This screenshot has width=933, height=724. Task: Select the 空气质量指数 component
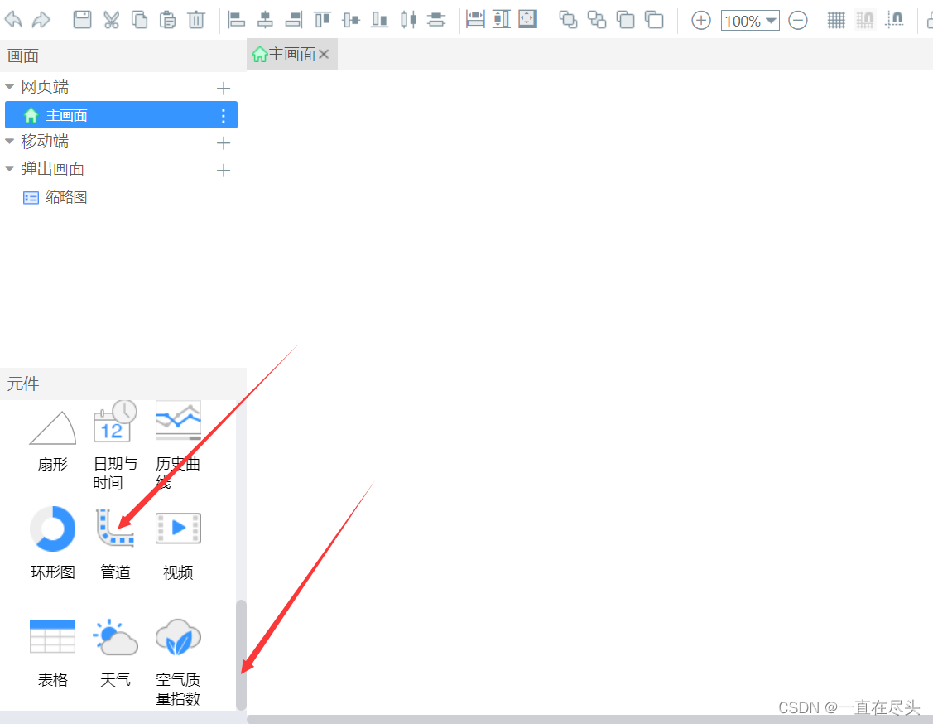click(178, 662)
